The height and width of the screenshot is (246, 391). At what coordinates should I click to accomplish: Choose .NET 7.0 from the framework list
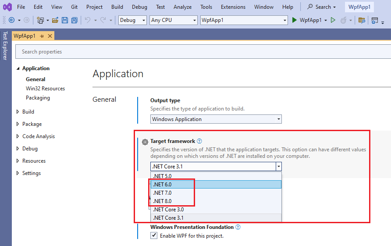tap(216, 193)
